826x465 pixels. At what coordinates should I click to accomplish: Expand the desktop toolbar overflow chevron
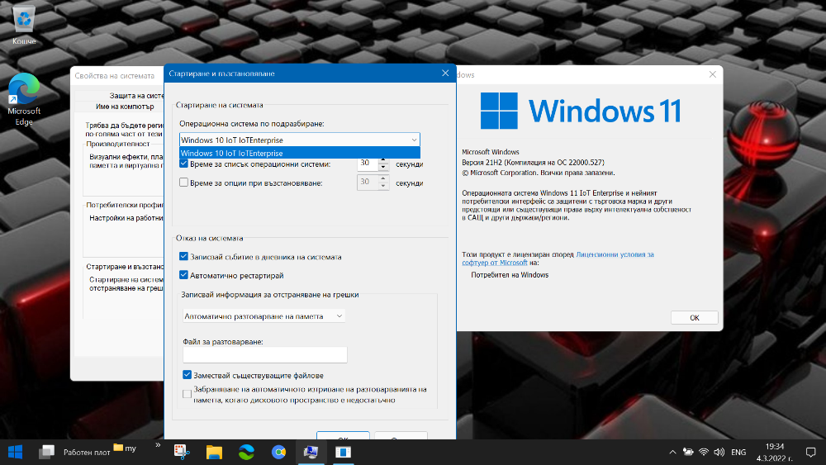(158, 445)
